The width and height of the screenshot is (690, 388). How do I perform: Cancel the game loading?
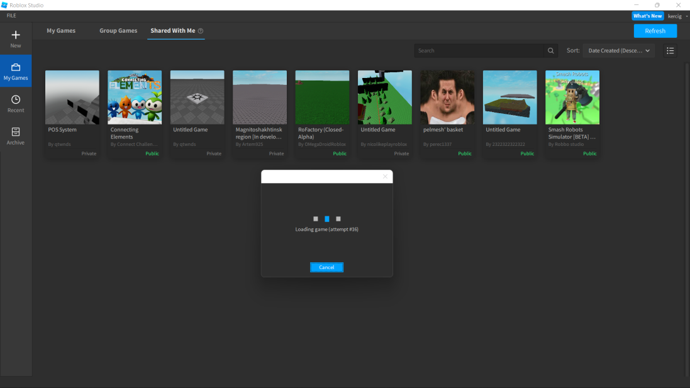point(326,267)
